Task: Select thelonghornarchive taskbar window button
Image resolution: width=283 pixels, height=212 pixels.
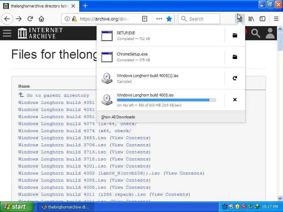Action: 66,207
